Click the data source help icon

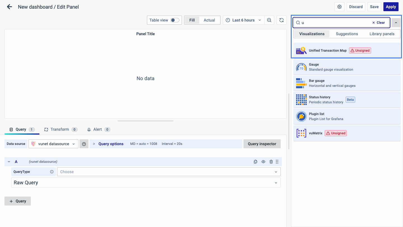[x=84, y=144]
